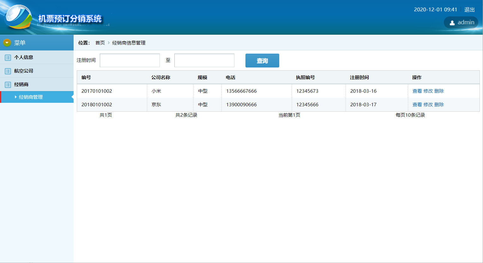483x263 pixels.
Task: Focus the 注册时间 start date field
Action: point(130,60)
